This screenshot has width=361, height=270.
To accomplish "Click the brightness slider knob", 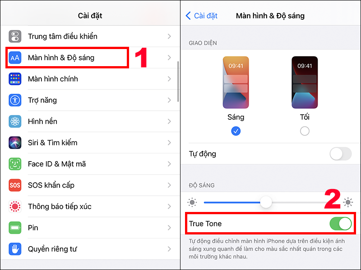I will 266,202.
